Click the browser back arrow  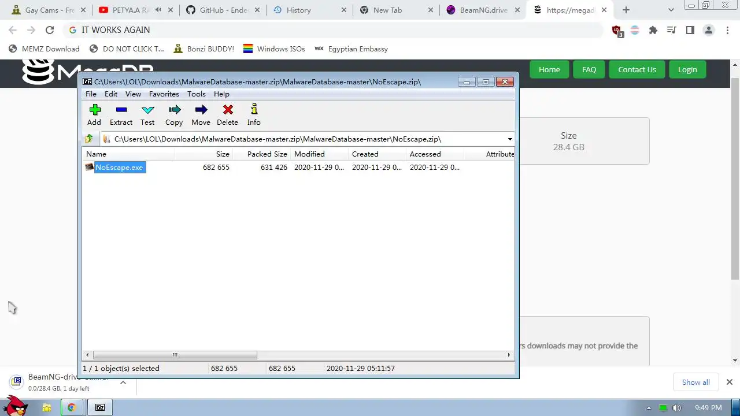pos(13,30)
